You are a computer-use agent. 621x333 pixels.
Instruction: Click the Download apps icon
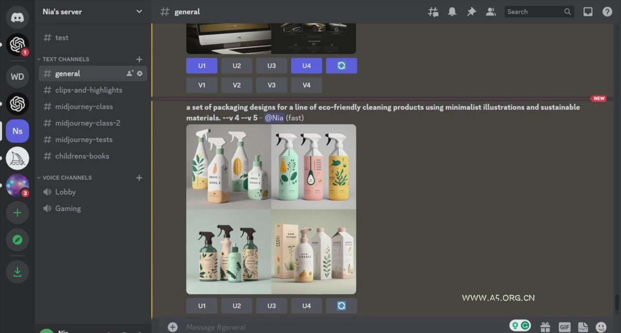[17, 272]
